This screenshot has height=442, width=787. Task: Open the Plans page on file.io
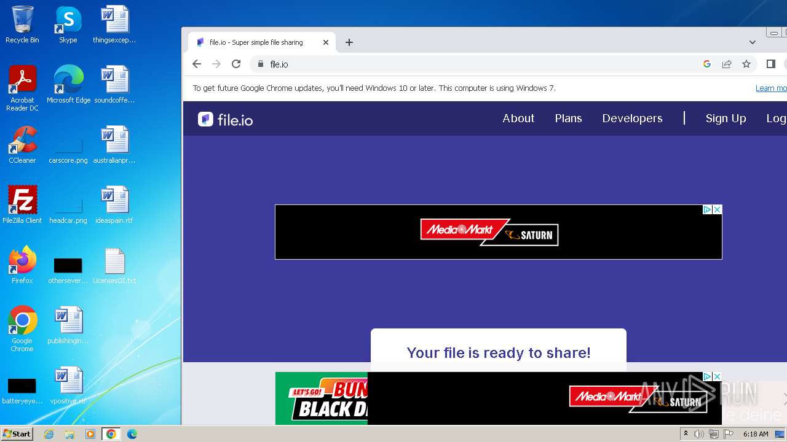[x=568, y=118]
